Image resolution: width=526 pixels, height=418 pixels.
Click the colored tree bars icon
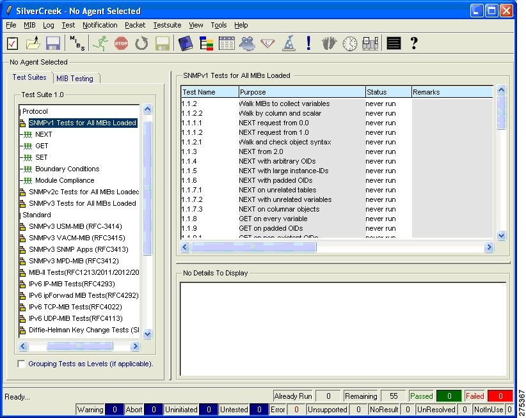206,43
